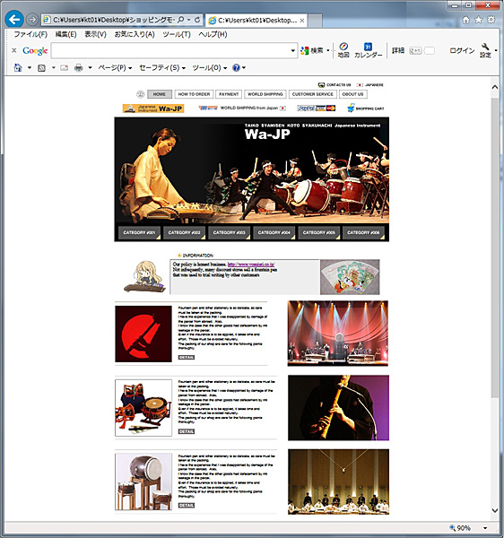Expand the Google search box dropdown arrow
Viewport: 504px width, 538px height.
point(292,51)
